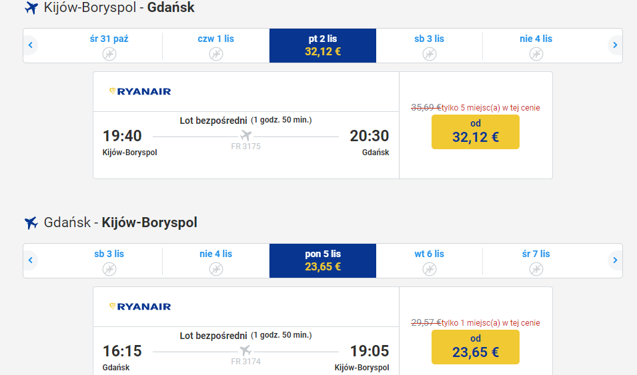Screen dimensions: 637x375
Task: Click plane icon above flight number FR 3175
Action: coord(245,136)
